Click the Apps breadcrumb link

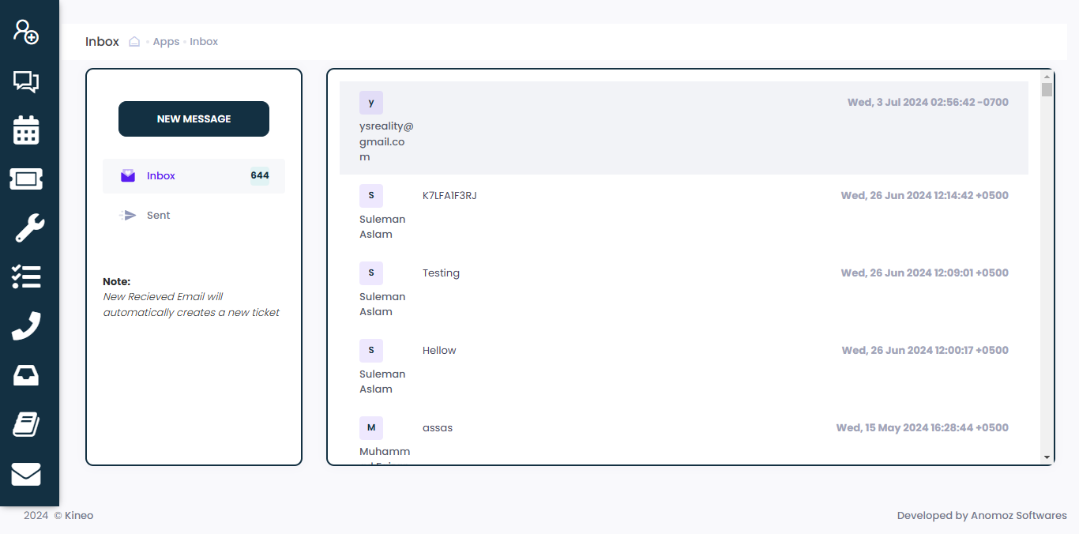tap(166, 42)
